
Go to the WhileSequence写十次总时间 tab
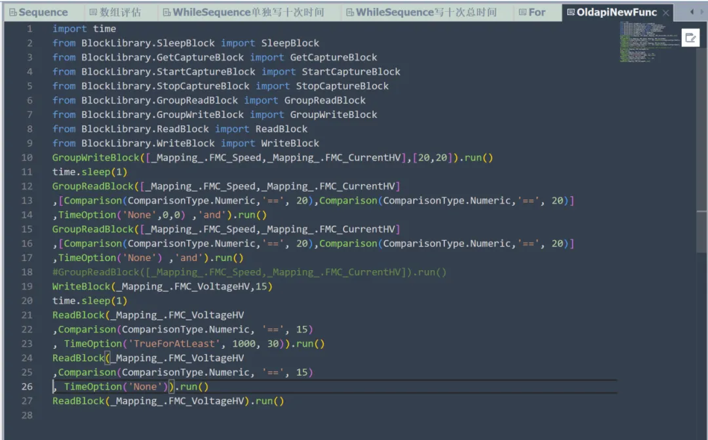point(422,12)
